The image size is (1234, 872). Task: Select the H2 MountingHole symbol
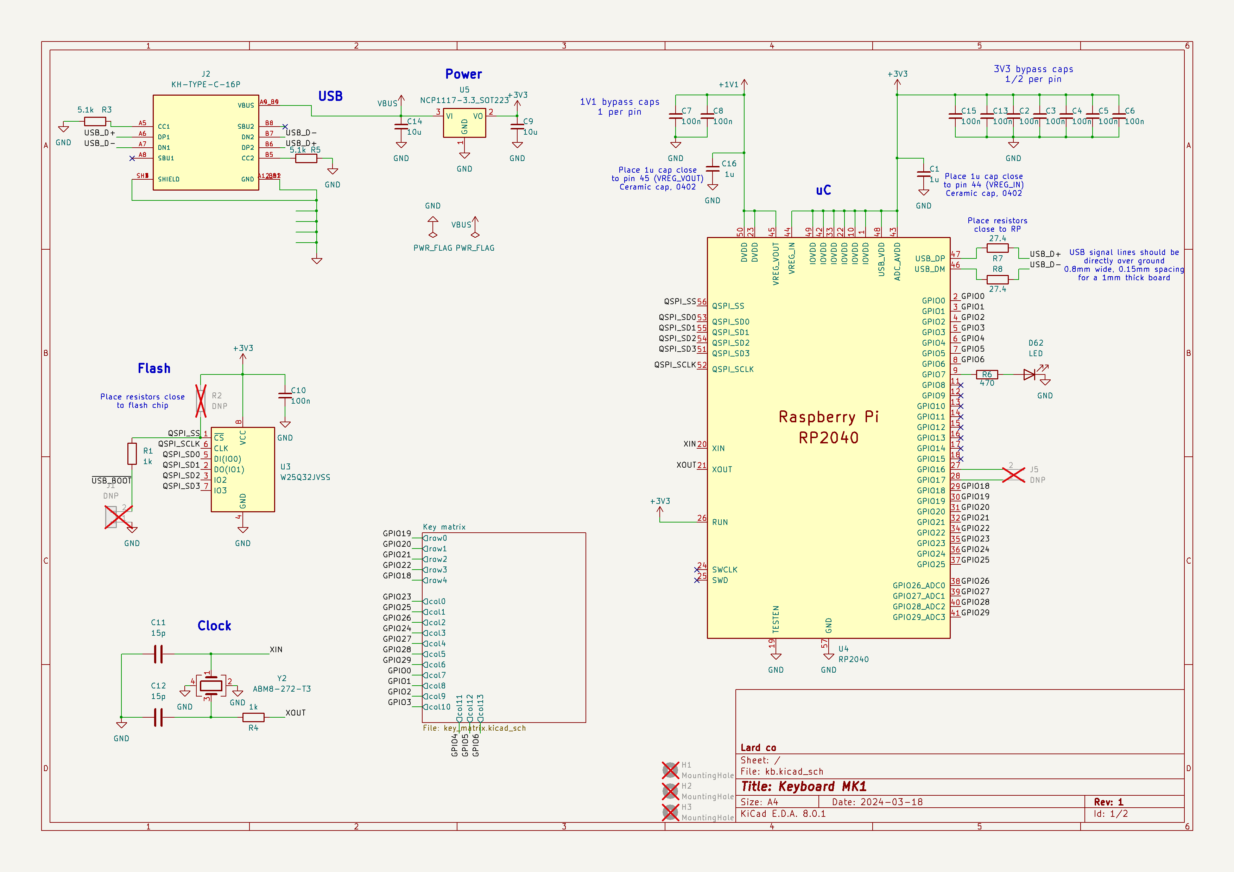click(670, 791)
